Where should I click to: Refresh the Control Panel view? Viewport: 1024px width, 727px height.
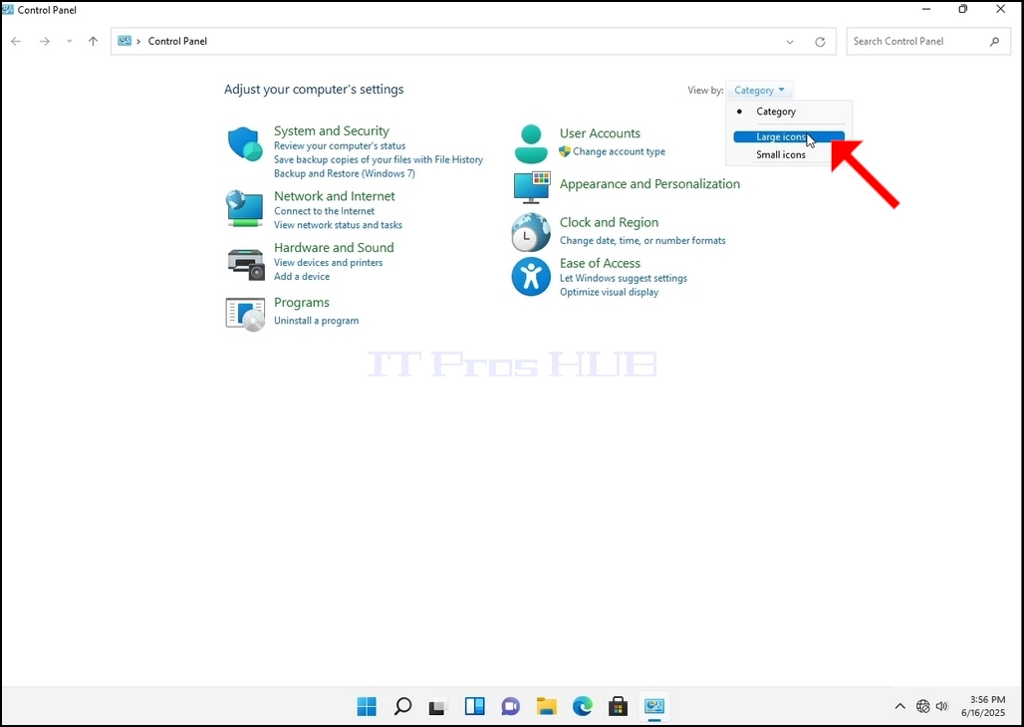pyautogui.click(x=820, y=42)
